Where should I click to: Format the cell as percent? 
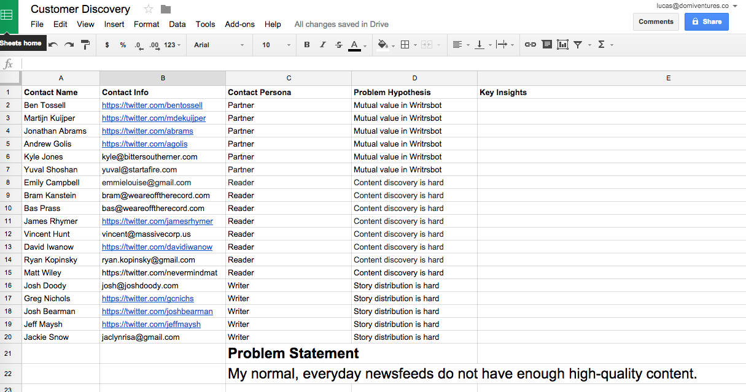pos(123,45)
